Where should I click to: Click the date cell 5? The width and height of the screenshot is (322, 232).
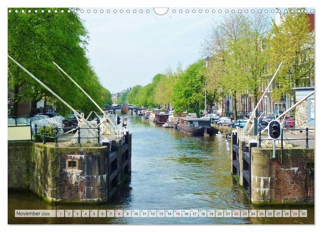pos(94,214)
